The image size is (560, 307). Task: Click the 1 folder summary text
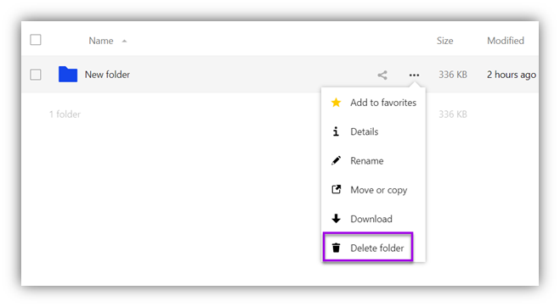click(65, 114)
